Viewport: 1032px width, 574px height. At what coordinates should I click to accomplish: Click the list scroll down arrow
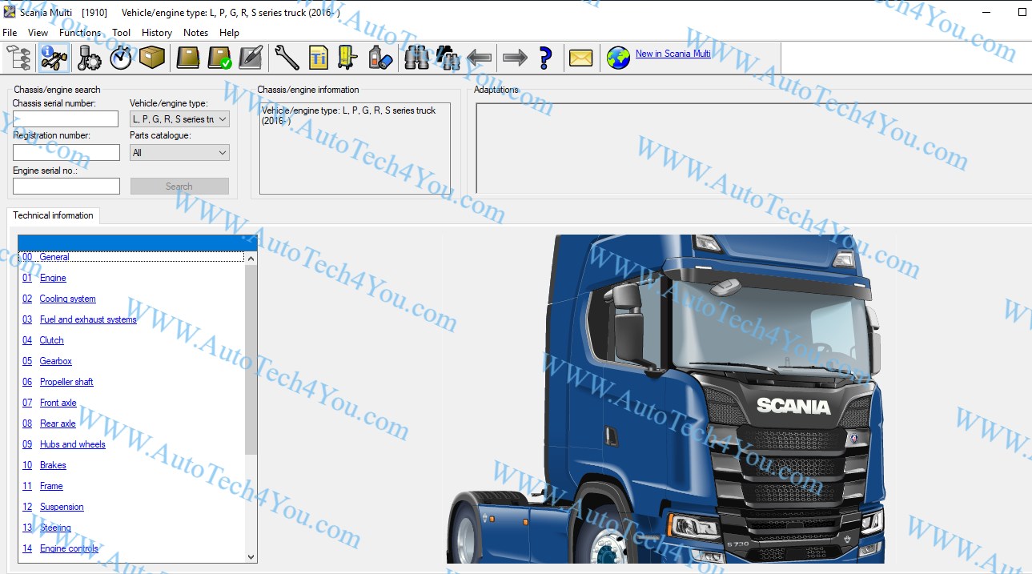pyautogui.click(x=251, y=556)
